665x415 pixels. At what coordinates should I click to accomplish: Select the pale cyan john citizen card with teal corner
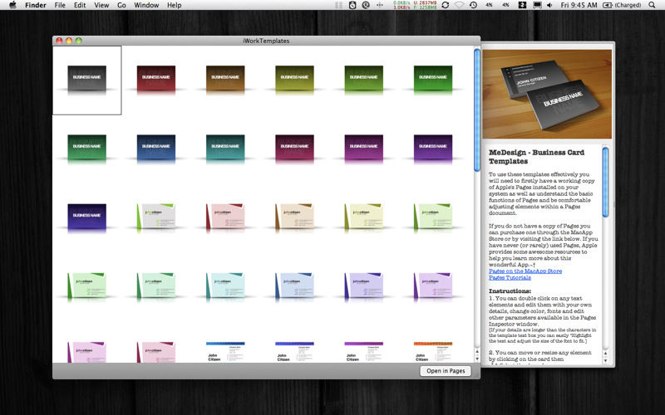coord(225,286)
